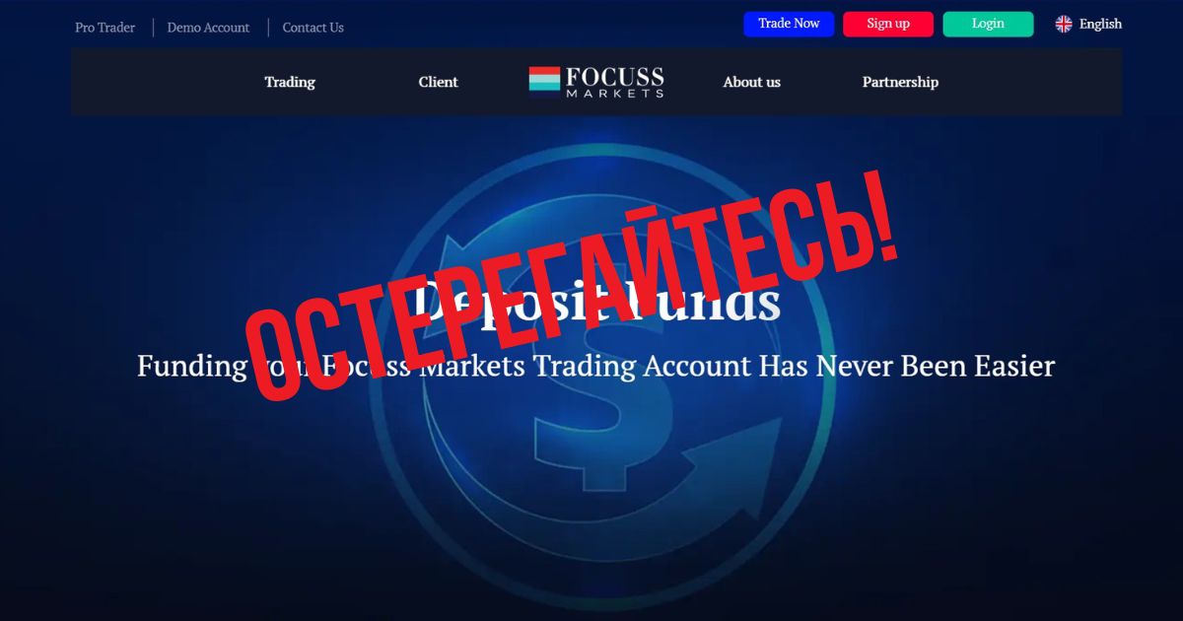Open the Contact Us link
This screenshot has height=621, width=1183.
[313, 28]
